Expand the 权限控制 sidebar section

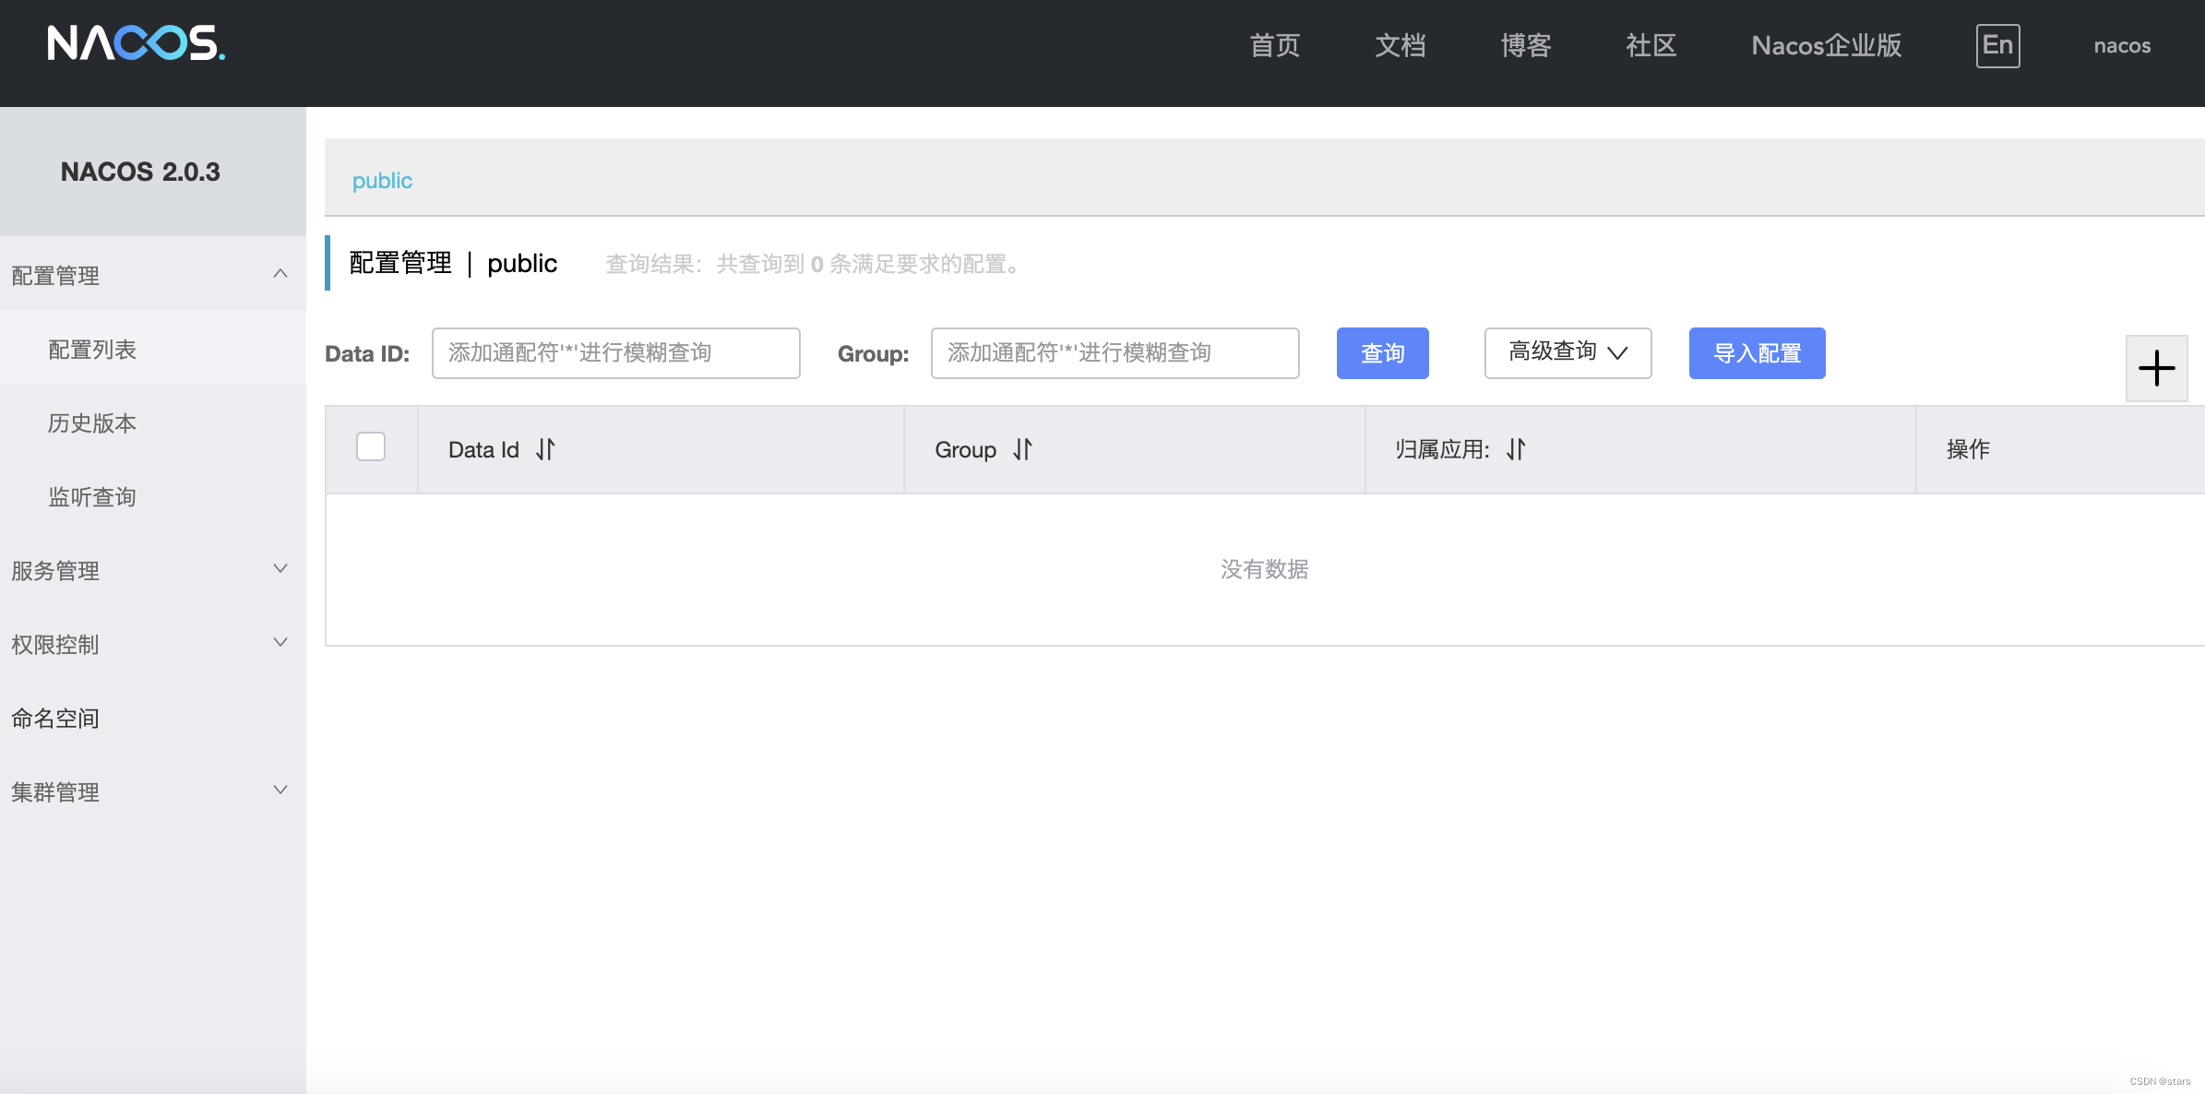(x=152, y=644)
